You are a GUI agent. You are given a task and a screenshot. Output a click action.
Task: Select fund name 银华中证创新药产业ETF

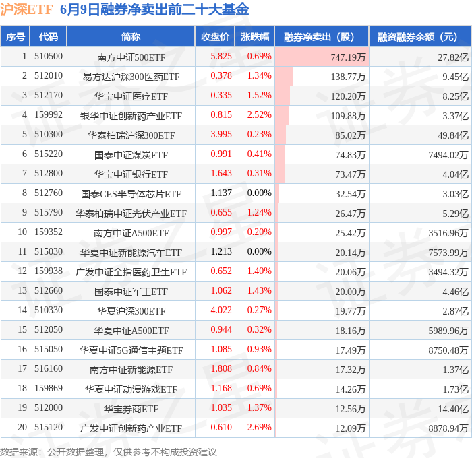point(131,116)
